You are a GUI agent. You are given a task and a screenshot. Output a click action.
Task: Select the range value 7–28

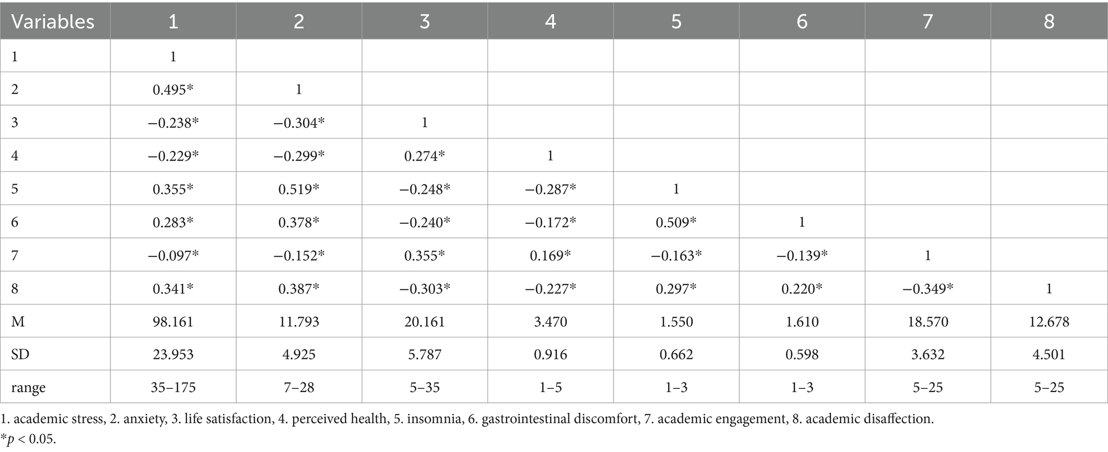coord(299,387)
